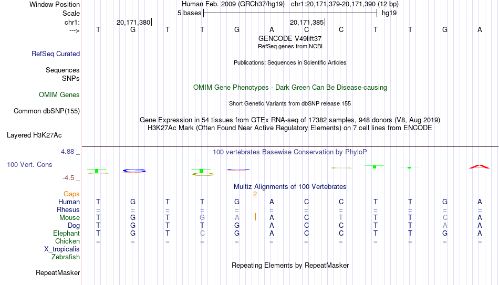Click the 4.88 conservation maximum value

[67, 151]
